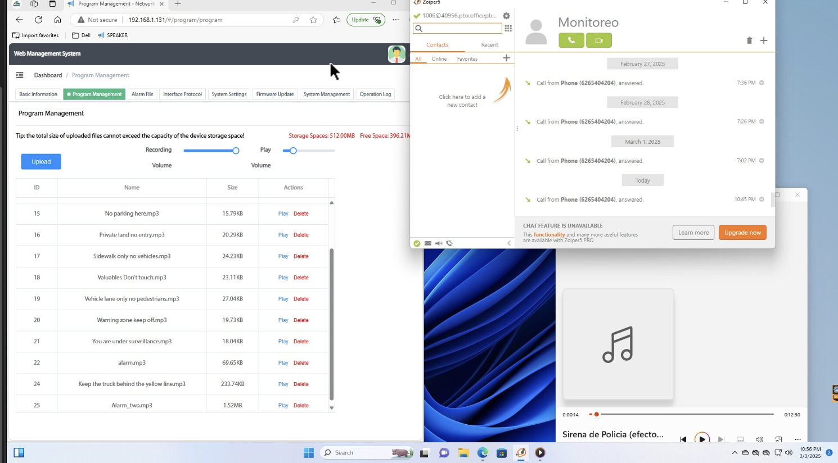The height and width of the screenshot is (463, 838).
Task: Play You are under surveillance.mp3
Action: click(283, 342)
